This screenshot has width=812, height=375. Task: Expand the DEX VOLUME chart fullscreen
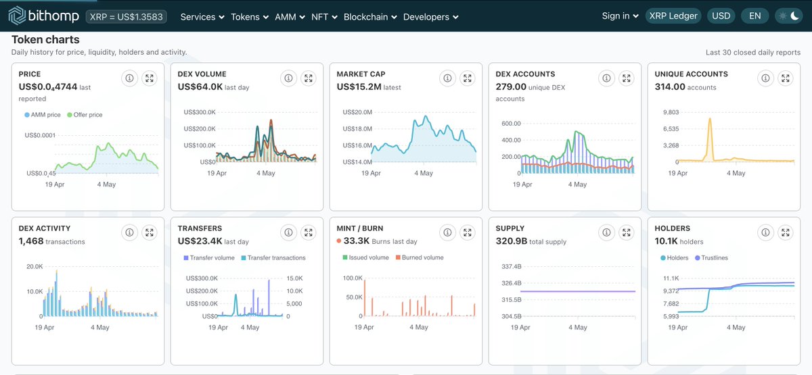(x=309, y=78)
